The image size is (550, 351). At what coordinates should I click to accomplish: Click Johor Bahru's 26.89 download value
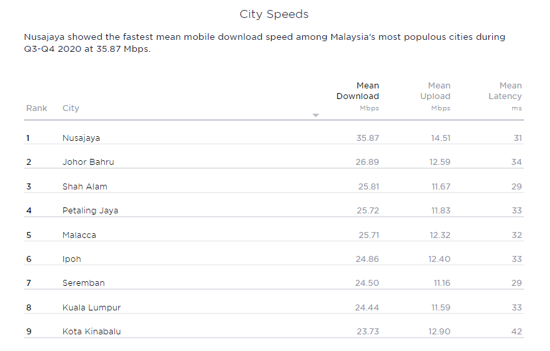(x=367, y=162)
